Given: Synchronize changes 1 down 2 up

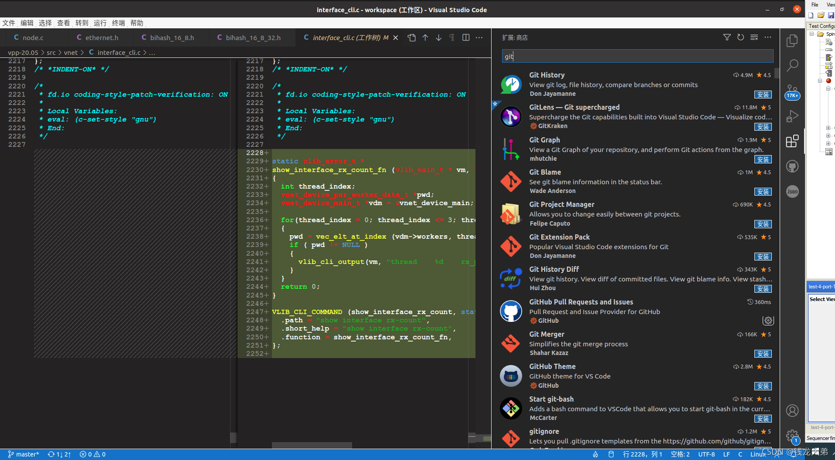Looking at the screenshot, I should pyautogui.click(x=59, y=454).
